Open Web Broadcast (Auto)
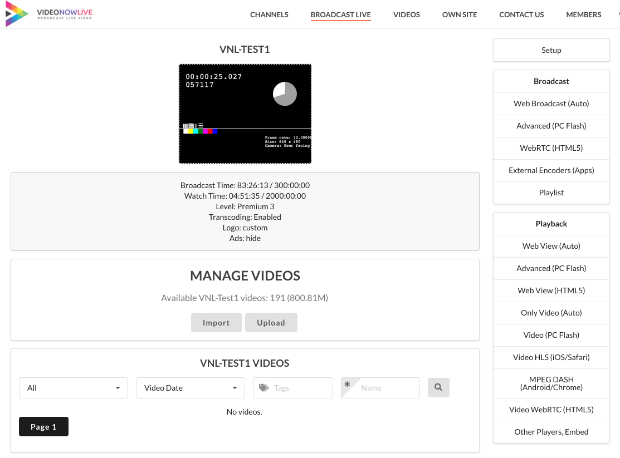620x458 pixels. pos(551,104)
